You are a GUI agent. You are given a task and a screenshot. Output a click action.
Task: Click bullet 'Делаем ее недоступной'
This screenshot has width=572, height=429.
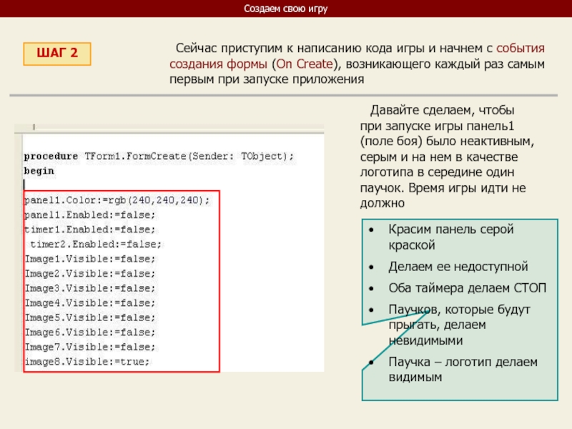coord(458,267)
